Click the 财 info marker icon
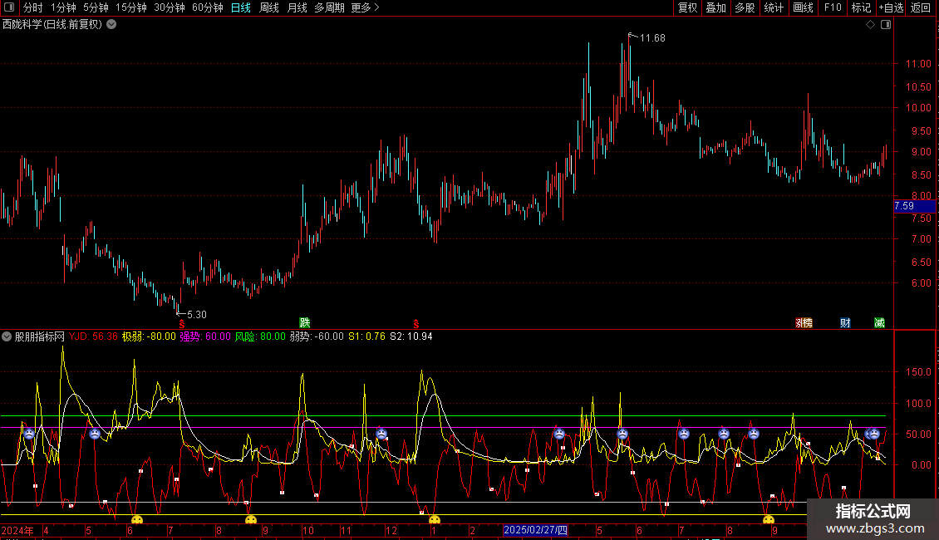This screenshot has width=939, height=540. (845, 322)
